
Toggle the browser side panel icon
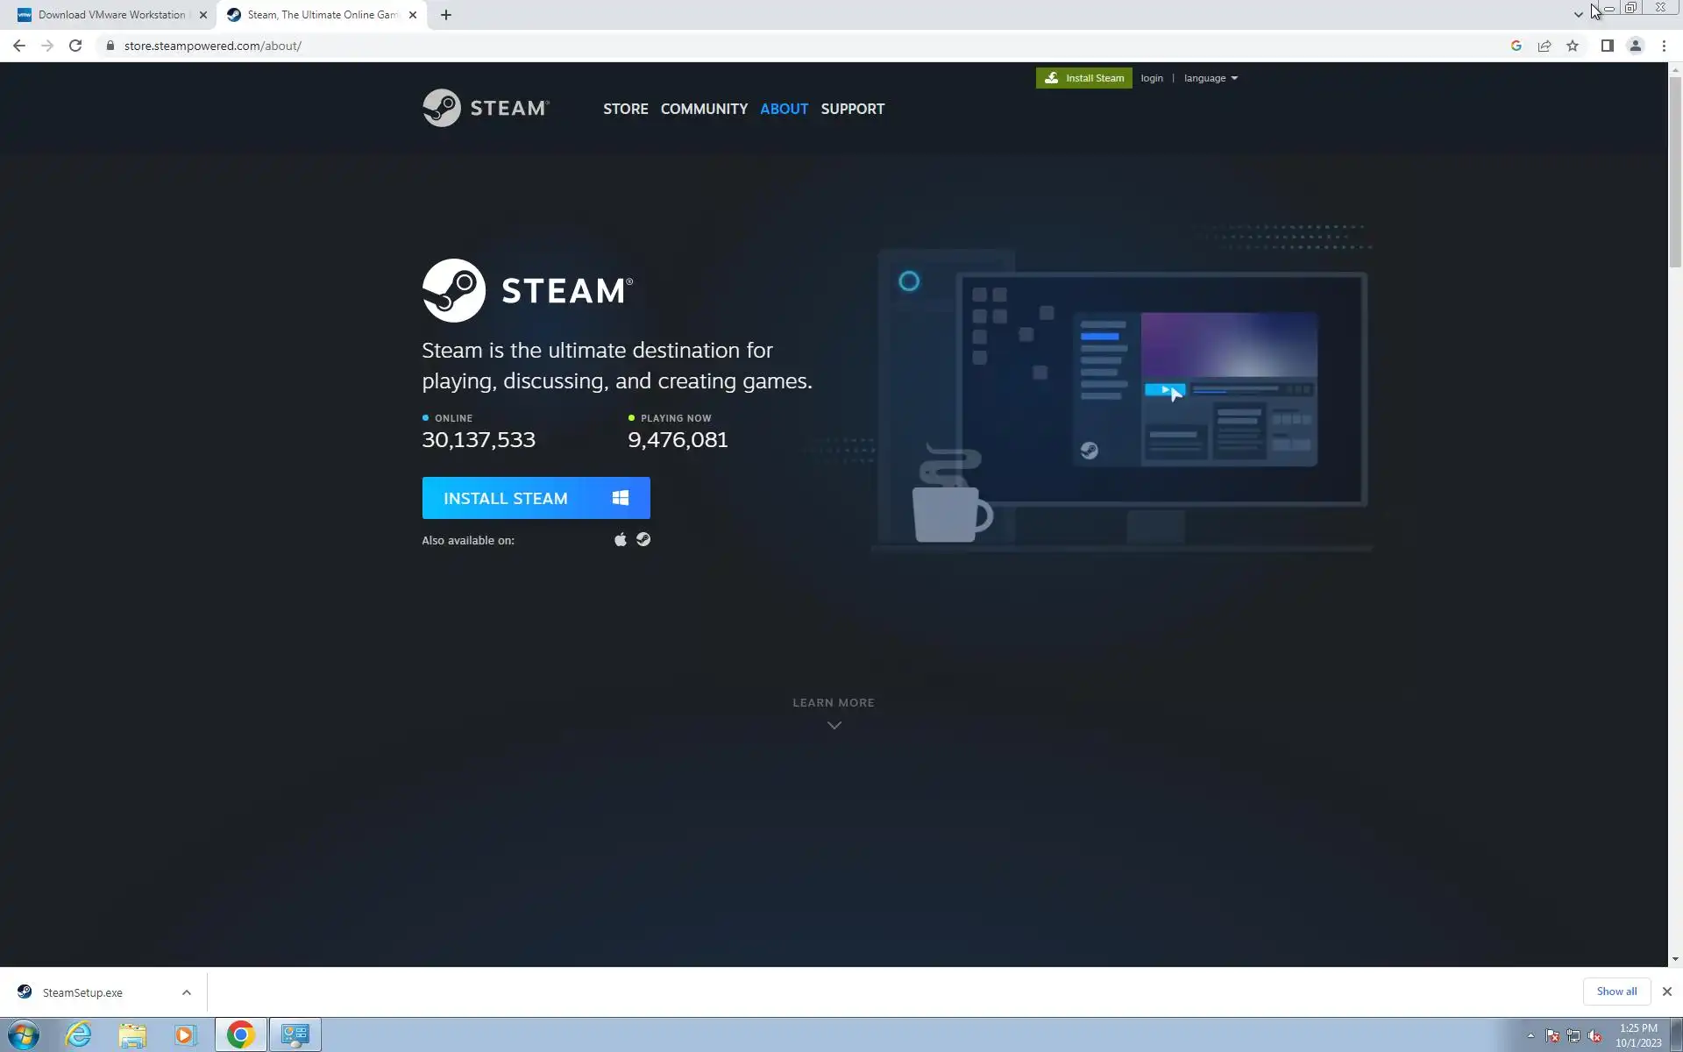click(1607, 46)
